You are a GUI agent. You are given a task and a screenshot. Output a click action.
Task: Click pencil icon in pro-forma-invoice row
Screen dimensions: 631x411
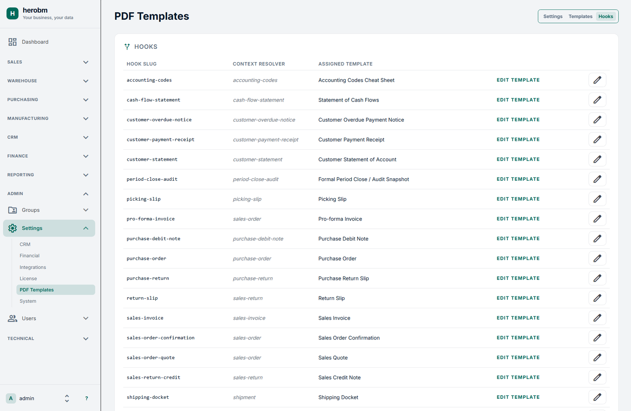597,219
